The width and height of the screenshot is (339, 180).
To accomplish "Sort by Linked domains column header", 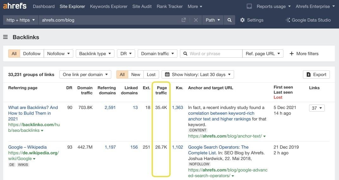I will [129, 90].
